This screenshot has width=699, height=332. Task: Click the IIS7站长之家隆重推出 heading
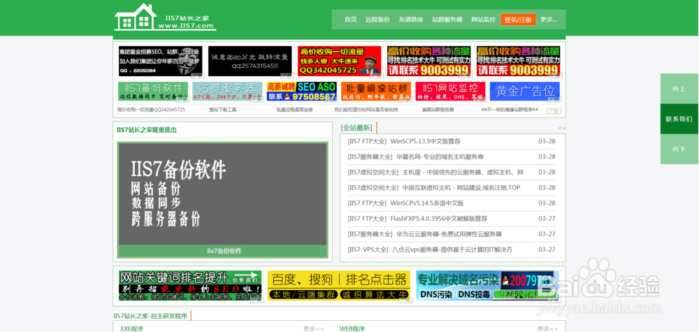pos(147,130)
